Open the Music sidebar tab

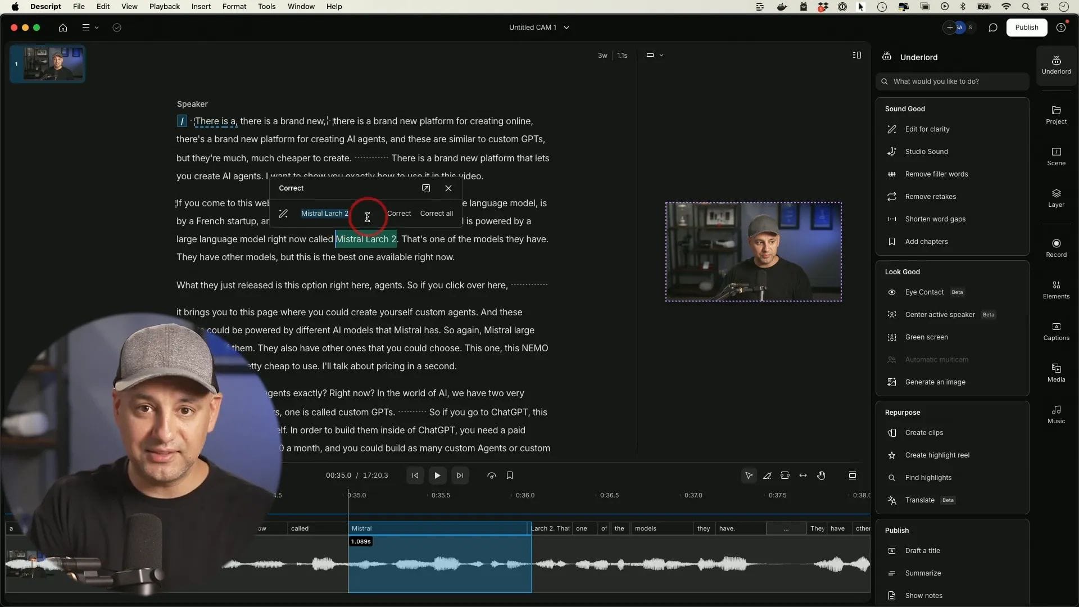(1056, 414)
